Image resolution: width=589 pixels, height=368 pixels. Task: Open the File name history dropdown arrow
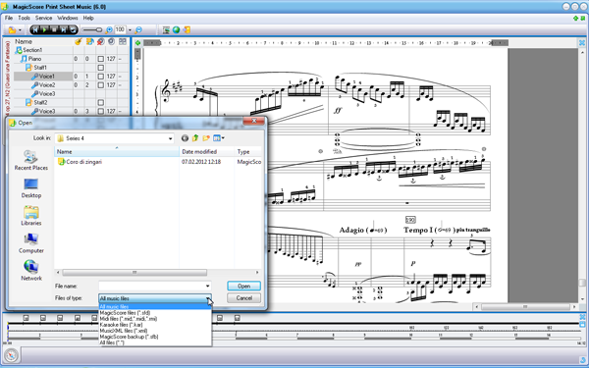207,287
